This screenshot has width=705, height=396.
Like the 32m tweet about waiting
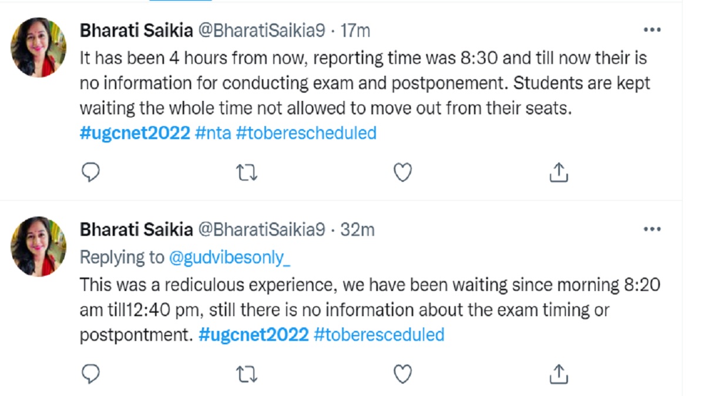click(402, 374)
